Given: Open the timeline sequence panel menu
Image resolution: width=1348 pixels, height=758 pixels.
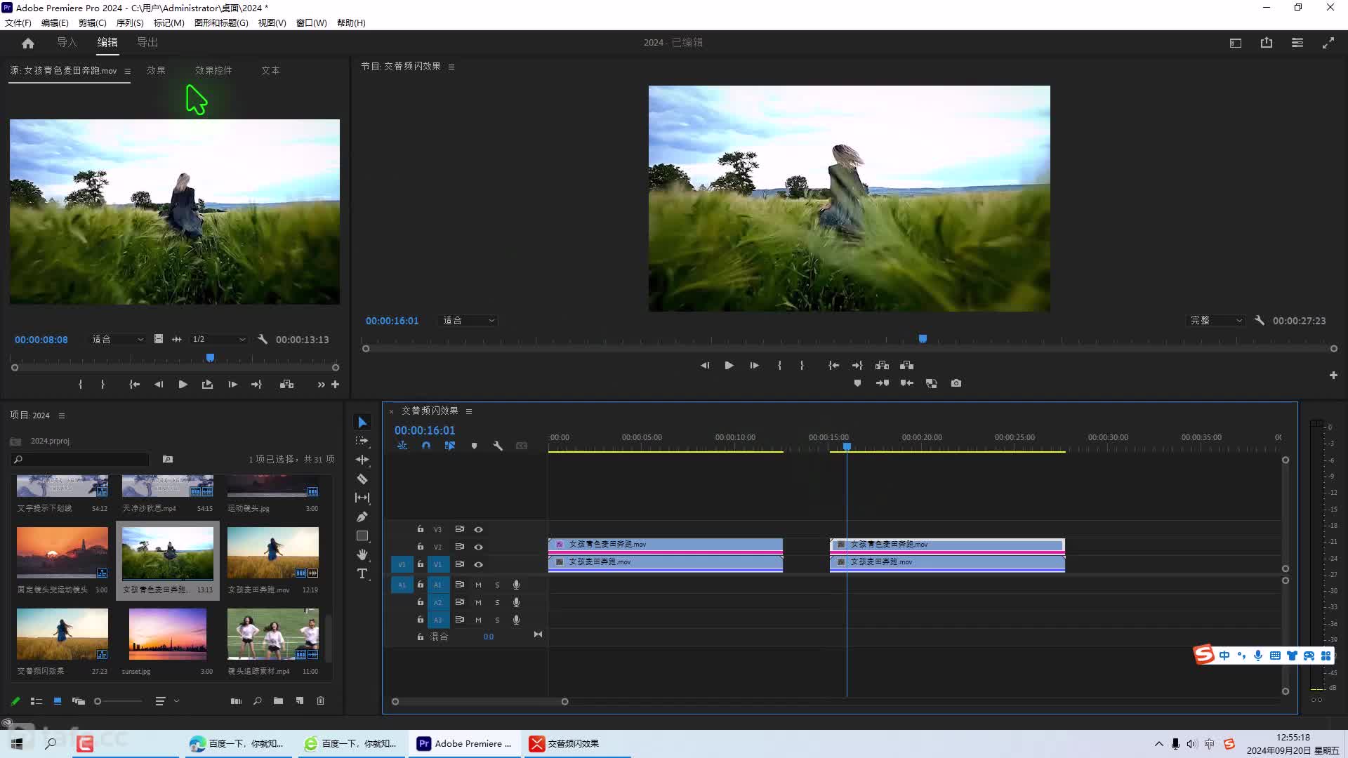Looking at the screenshot, I should [469, 411].
